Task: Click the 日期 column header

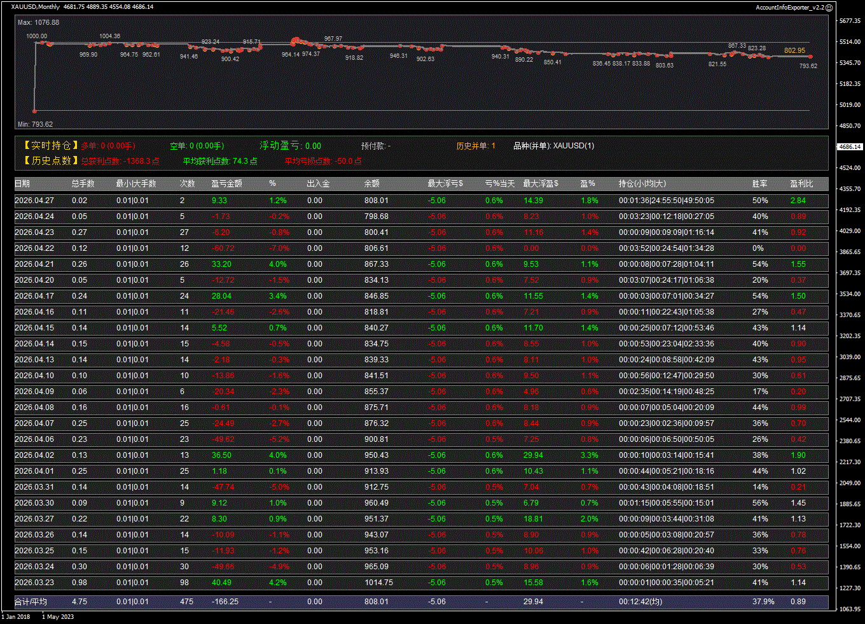Action: [22, 184]
